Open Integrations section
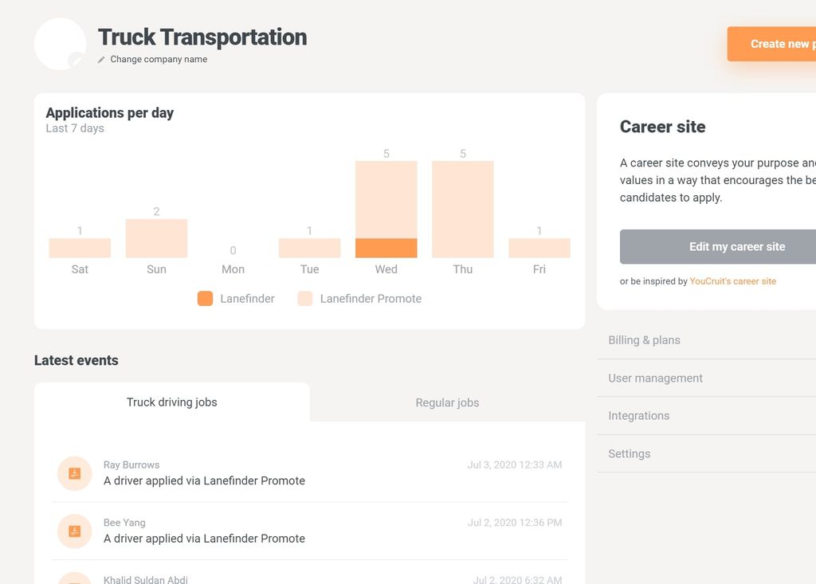The image size is (816, 584). pyautogui.click(x=707, y=415)
